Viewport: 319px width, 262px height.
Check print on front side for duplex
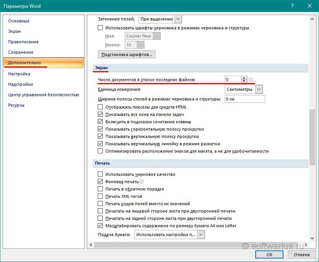(x=100, y=211)
